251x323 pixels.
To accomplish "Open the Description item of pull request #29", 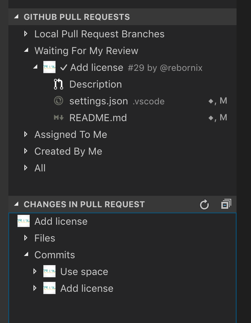I will point(95,84).
